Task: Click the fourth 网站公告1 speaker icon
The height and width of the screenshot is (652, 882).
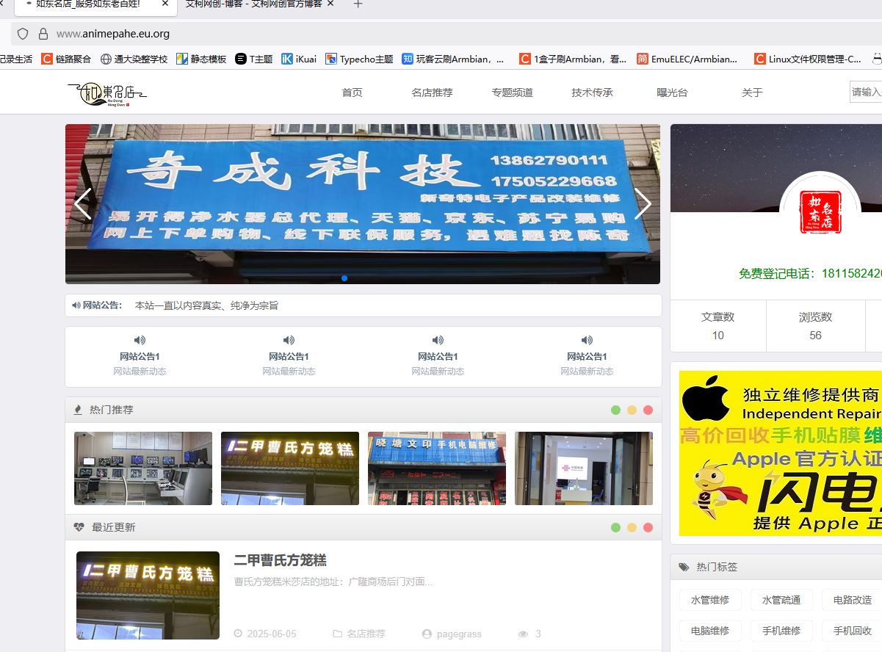Action: pyautogui.click(x=587, y=340)
